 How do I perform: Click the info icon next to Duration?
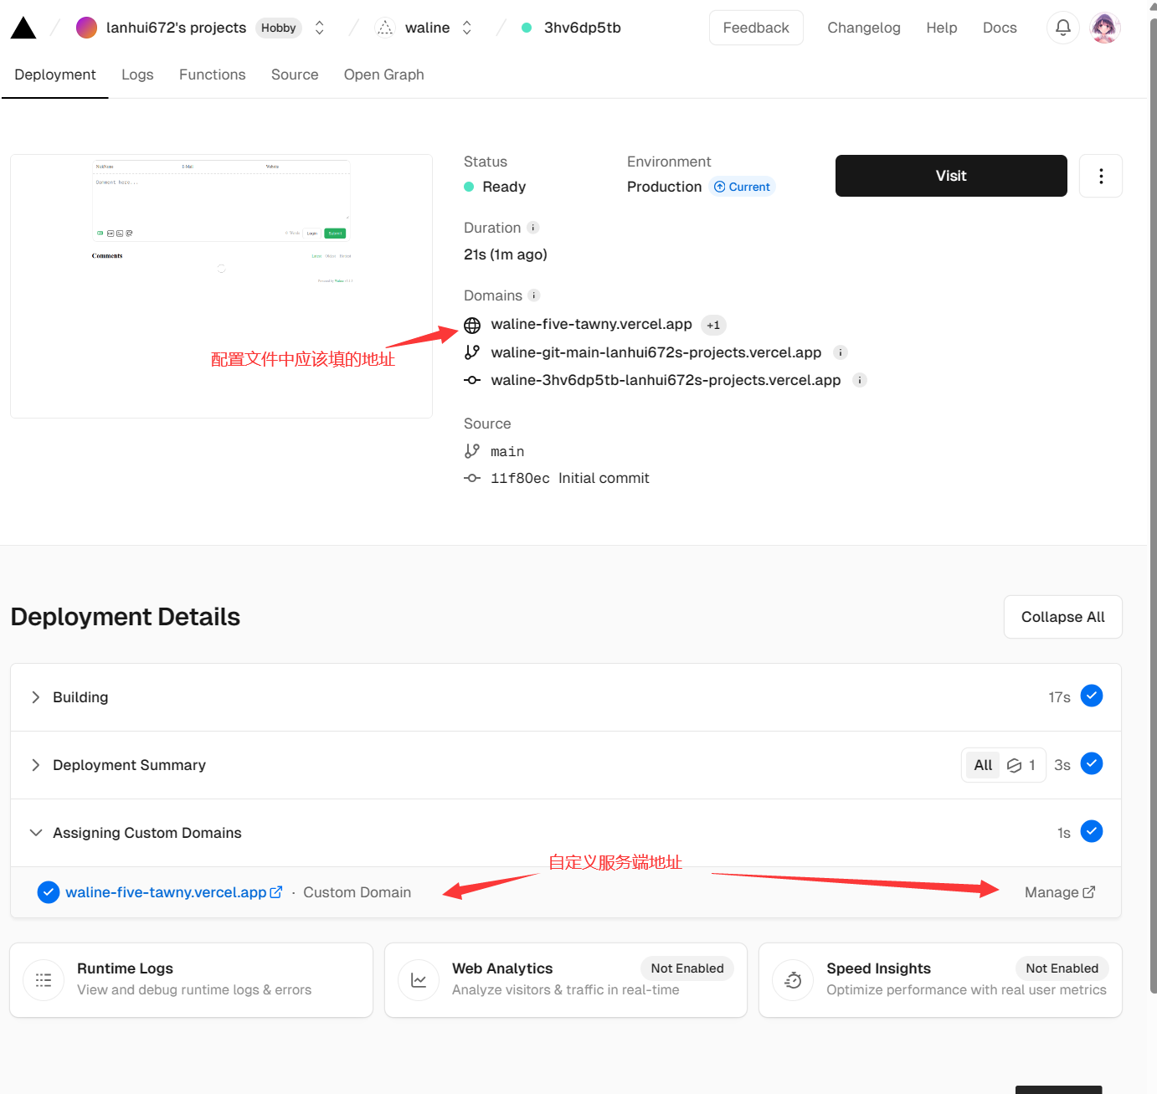pyautogui.click(x=533, y=228)
